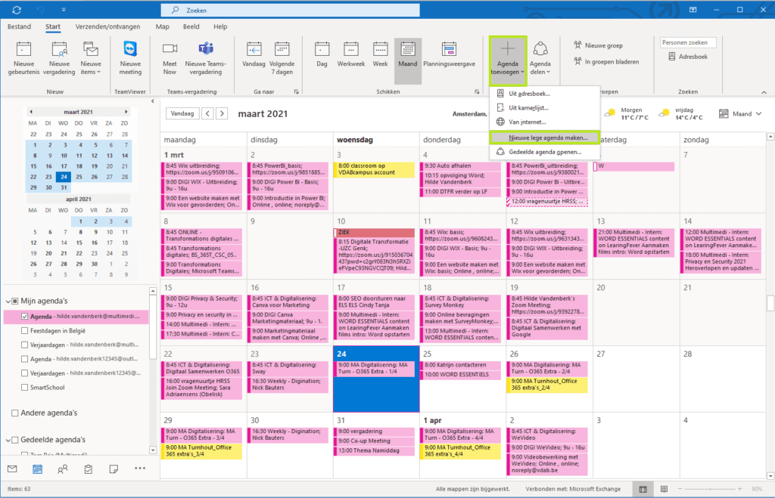This screenshot has width=775, height=498.
Task: Click the Nieuwe vergadering ribbon icon
Action: coord(59,57)
